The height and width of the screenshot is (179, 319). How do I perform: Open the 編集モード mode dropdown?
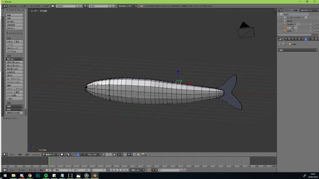pos(51,155)
